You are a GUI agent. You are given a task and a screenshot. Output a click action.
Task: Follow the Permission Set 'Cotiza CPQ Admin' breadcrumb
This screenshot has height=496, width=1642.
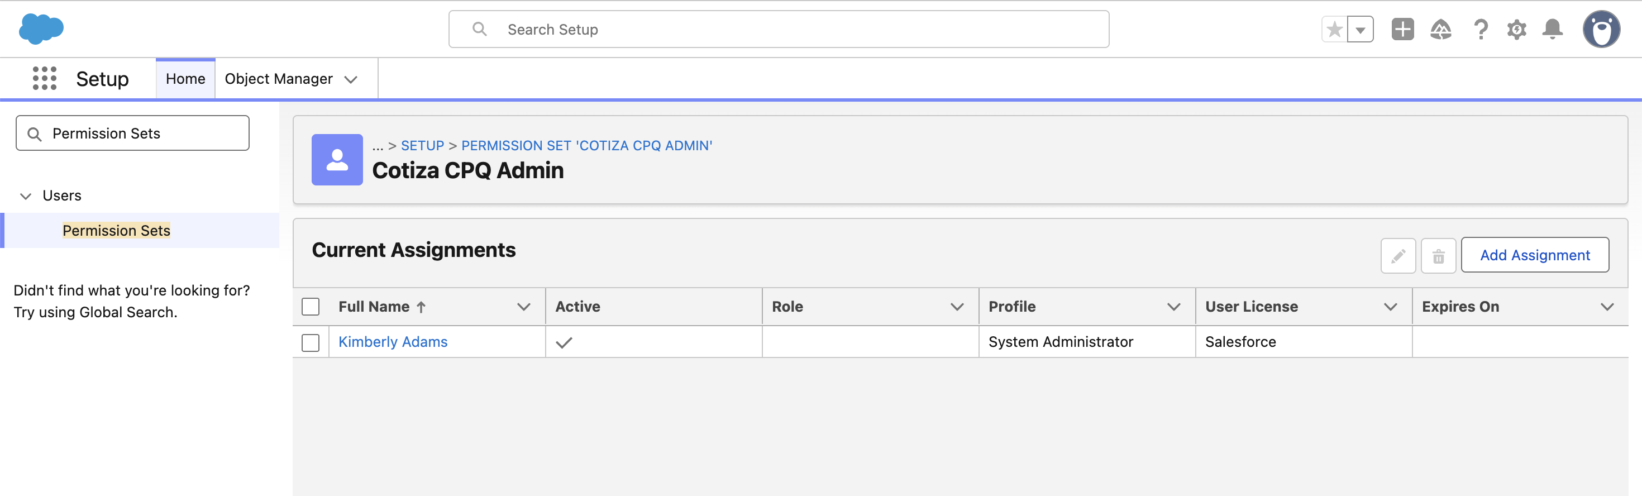tap(586, 145)
